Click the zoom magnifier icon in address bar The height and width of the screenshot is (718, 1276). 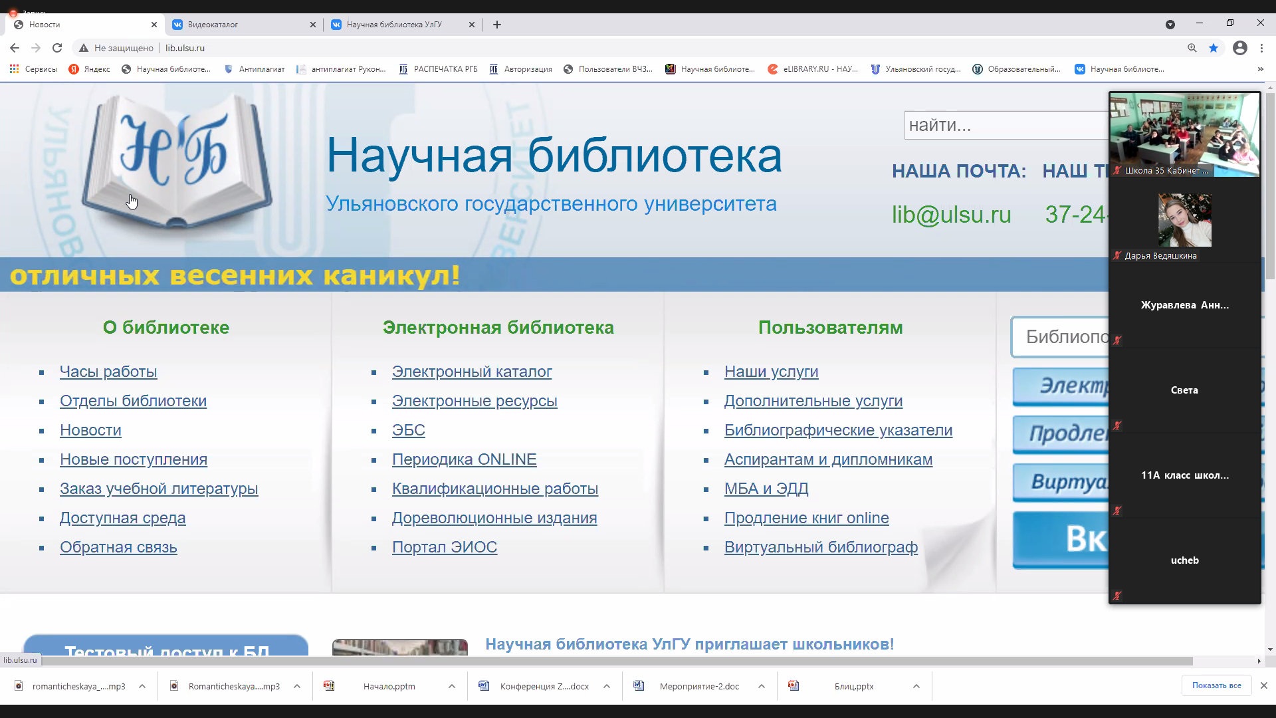pos(1192,48)
